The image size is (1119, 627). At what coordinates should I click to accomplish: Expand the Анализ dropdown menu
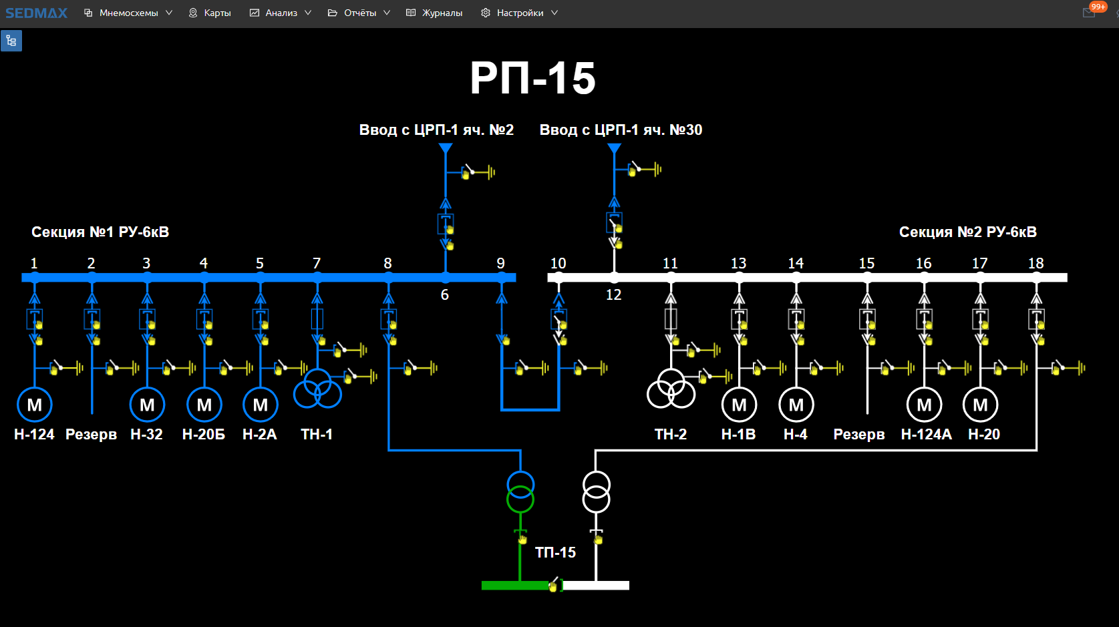[x=281, y=13]
